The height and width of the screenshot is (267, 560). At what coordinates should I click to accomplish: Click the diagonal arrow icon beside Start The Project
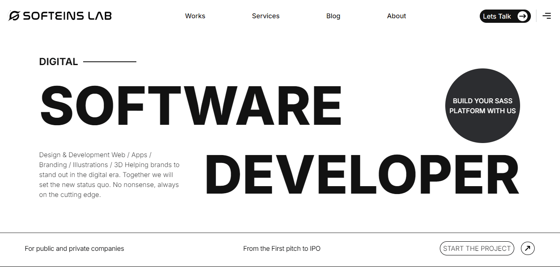pos(528,248)
